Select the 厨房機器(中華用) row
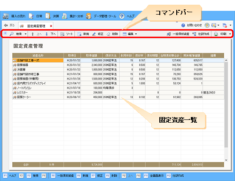The width and height of the screenshot is (235, 181). 118,79
